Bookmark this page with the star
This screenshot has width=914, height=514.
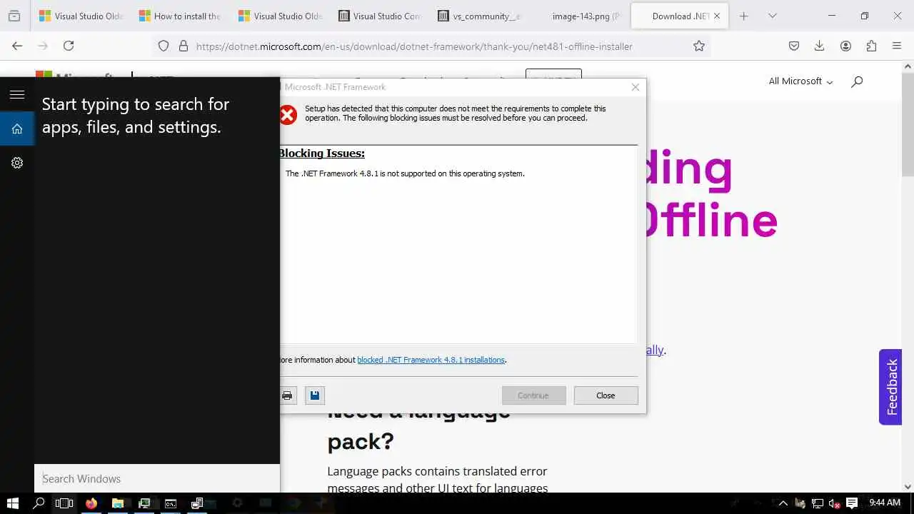click(x=699, y=46)
